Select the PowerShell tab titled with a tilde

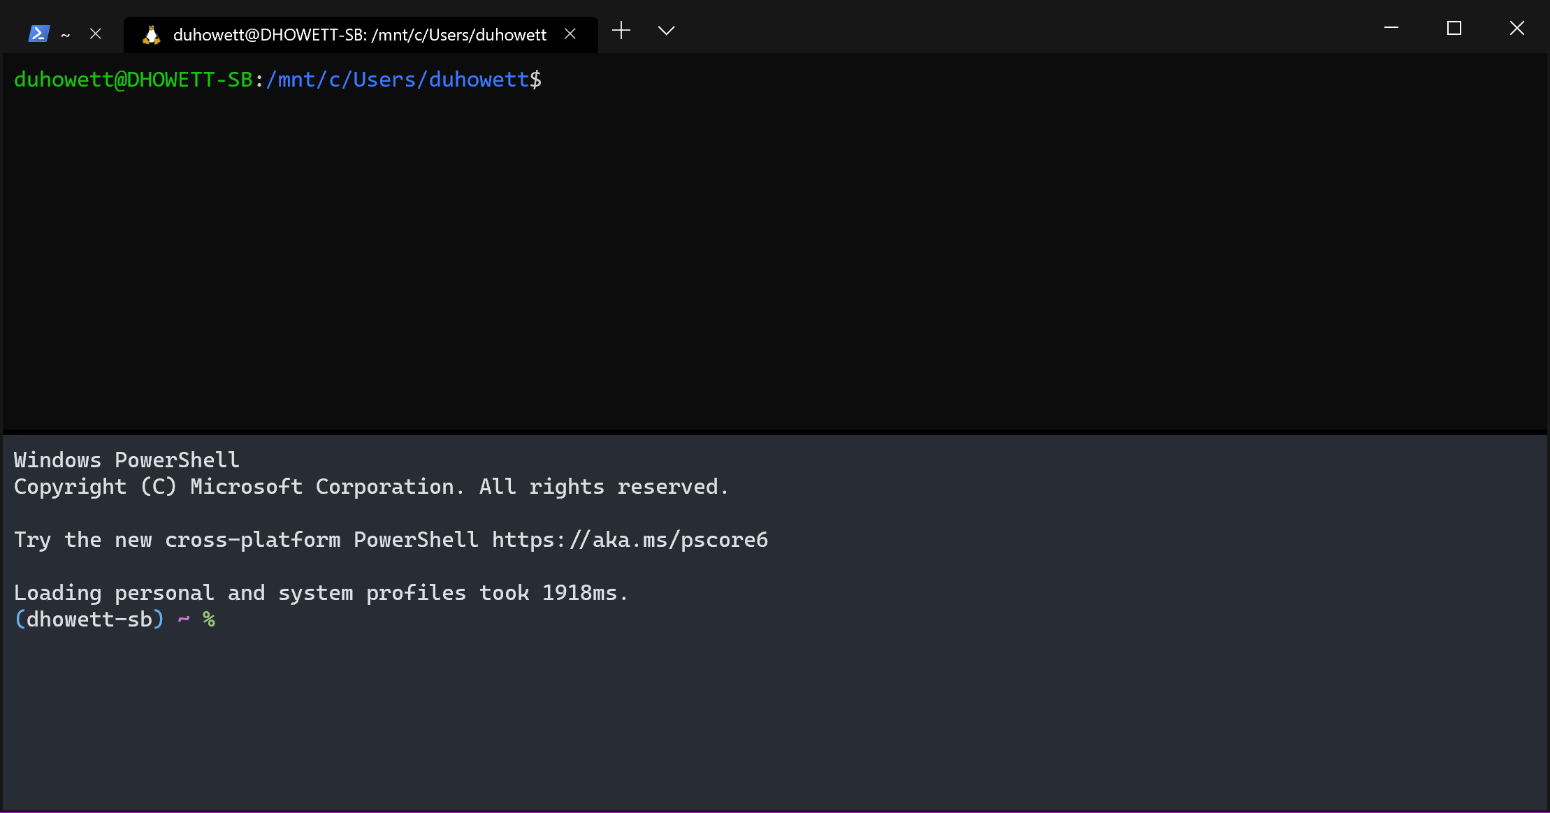point(66,34)
